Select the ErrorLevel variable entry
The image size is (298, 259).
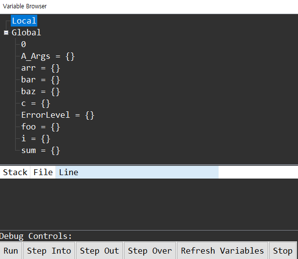pos(57,115)
